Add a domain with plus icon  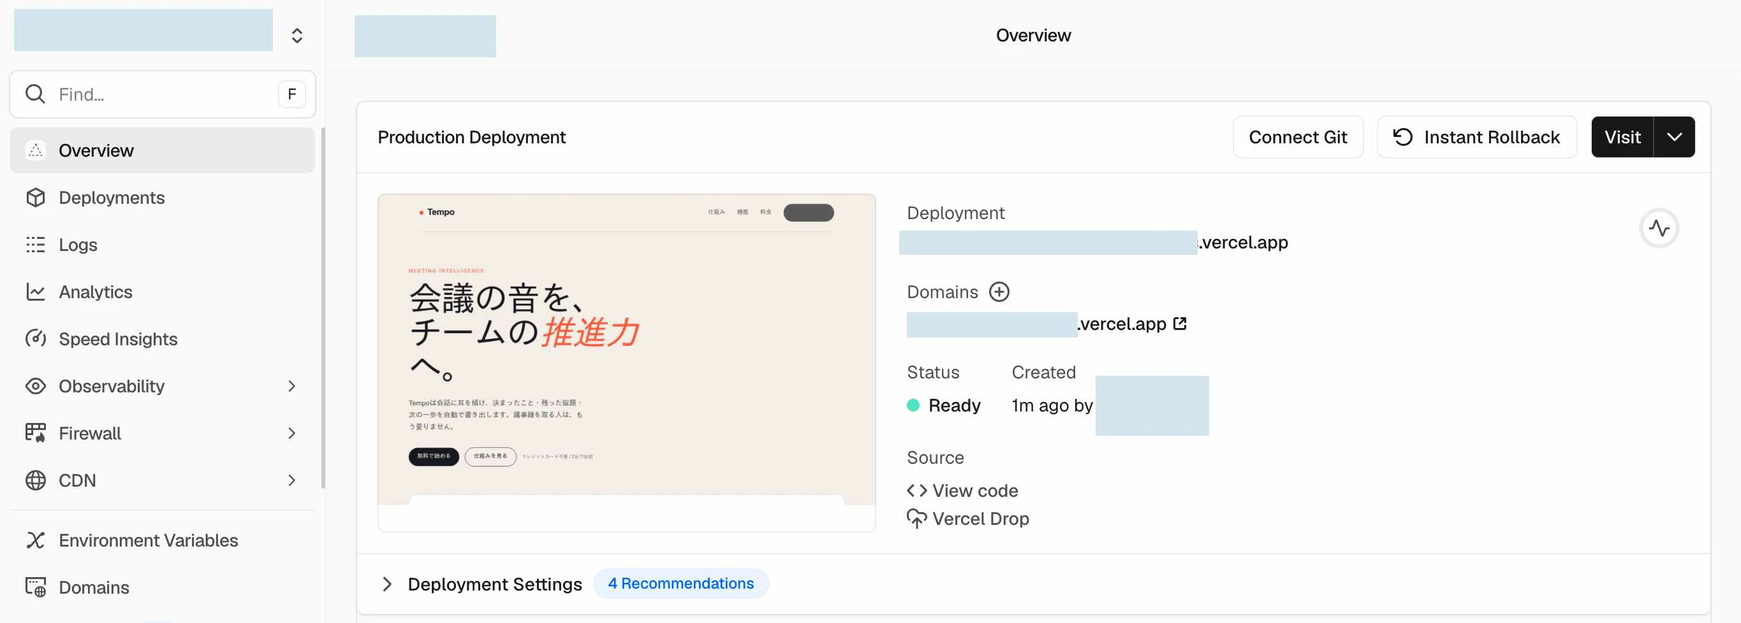point(999,292)
